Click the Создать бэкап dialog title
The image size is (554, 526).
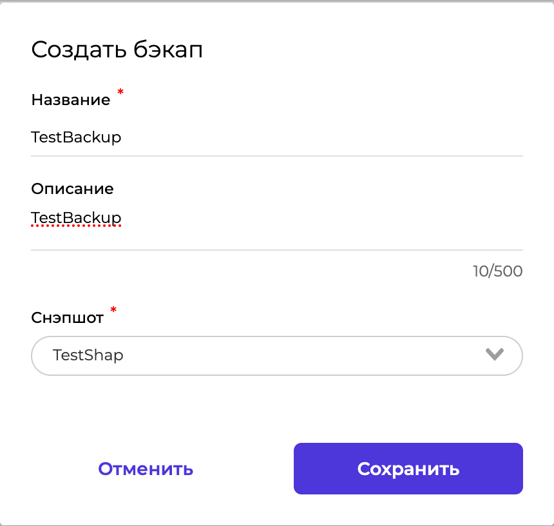(117, 50)
